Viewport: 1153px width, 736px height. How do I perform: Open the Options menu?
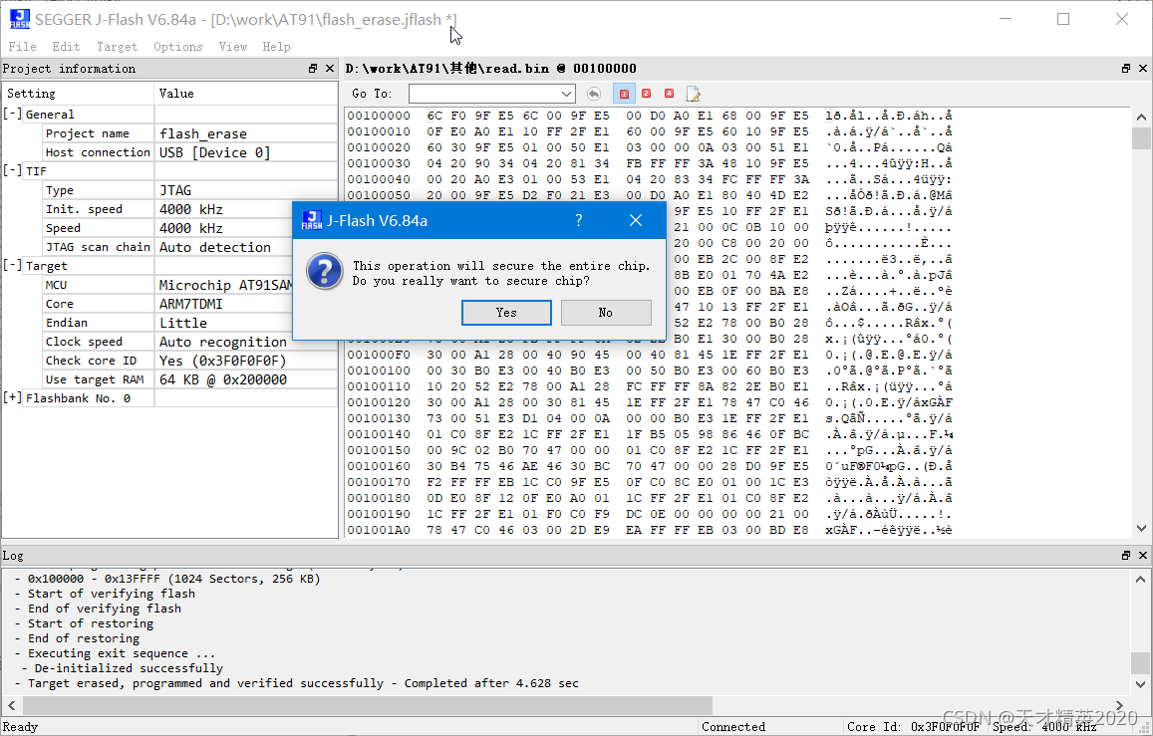(178, 46)
